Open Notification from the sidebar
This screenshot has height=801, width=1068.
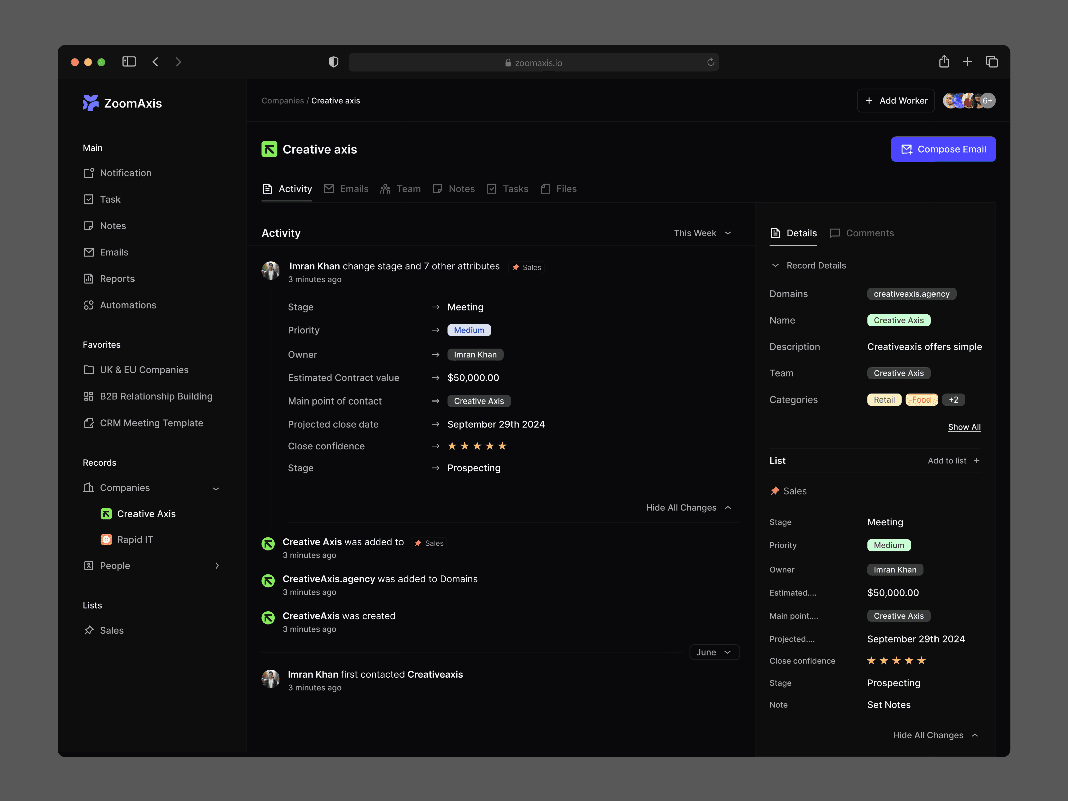[125, 173]
